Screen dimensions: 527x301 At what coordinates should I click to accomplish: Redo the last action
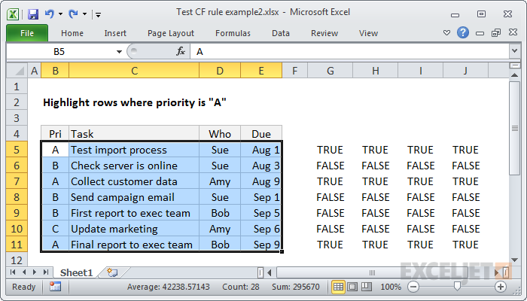tap(73, 14)
